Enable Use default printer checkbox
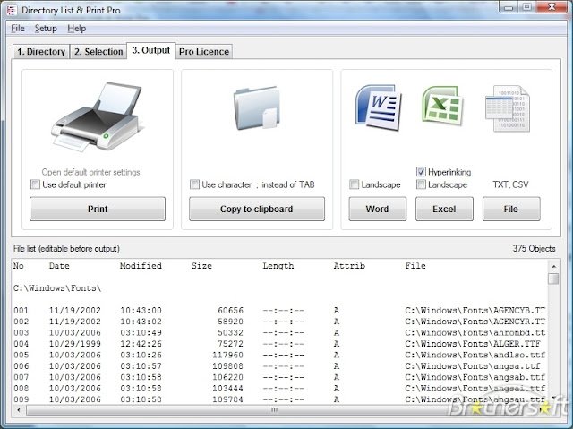Image resolution: width=573 pixels, height=429 pixels. (x=36, y=184)
